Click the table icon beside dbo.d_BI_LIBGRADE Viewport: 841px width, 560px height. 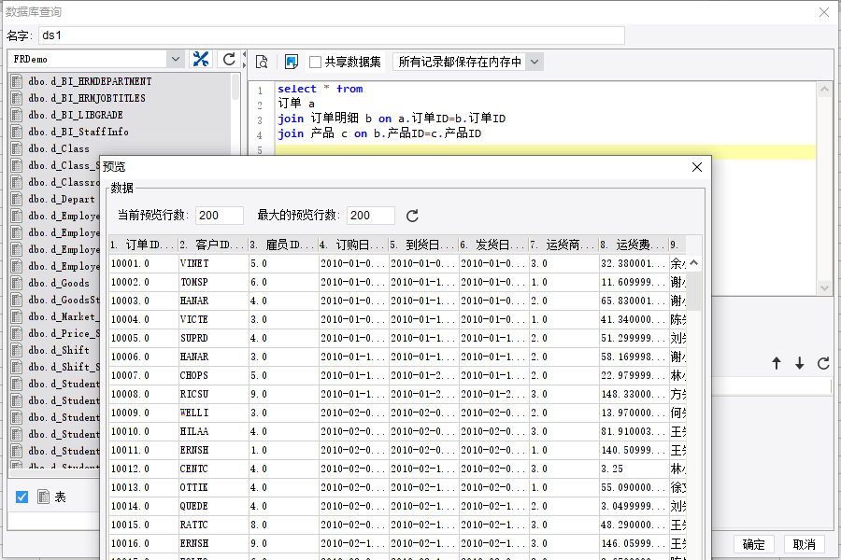17,115
